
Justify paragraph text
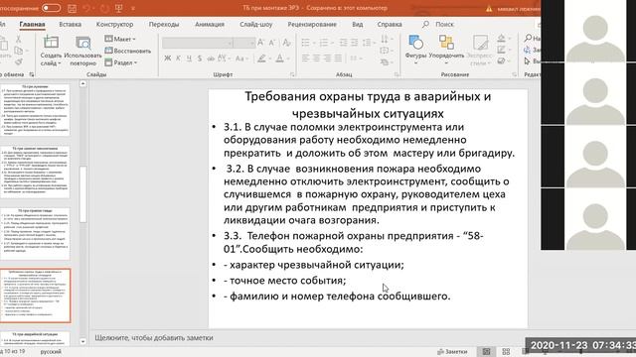338,59
